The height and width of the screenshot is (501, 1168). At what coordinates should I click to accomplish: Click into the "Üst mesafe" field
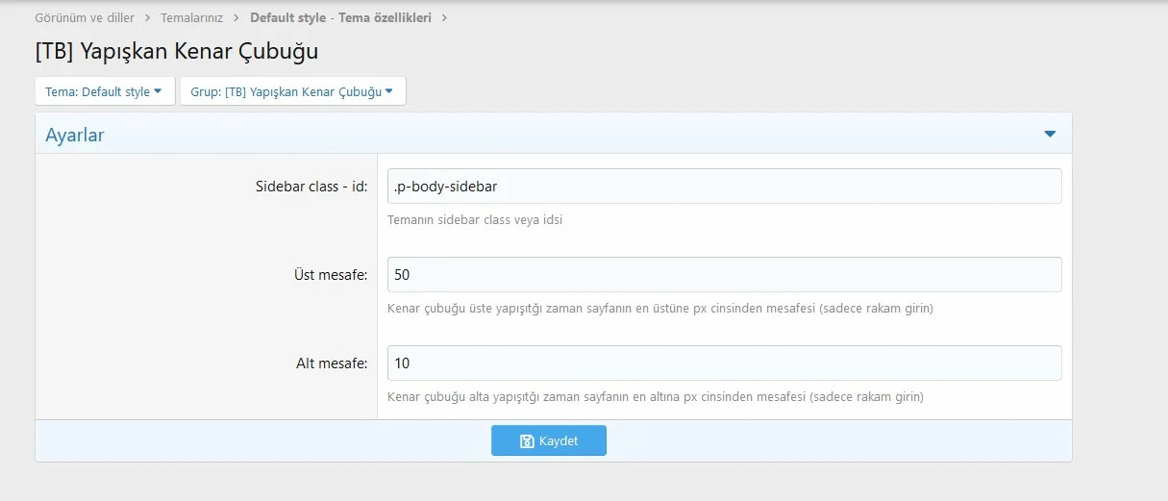[x=724, y=275]
